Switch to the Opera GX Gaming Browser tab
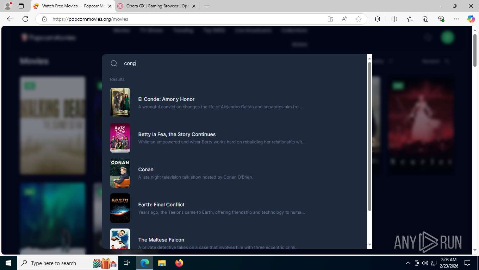This screenshot has width=479, height=270. 157,6
